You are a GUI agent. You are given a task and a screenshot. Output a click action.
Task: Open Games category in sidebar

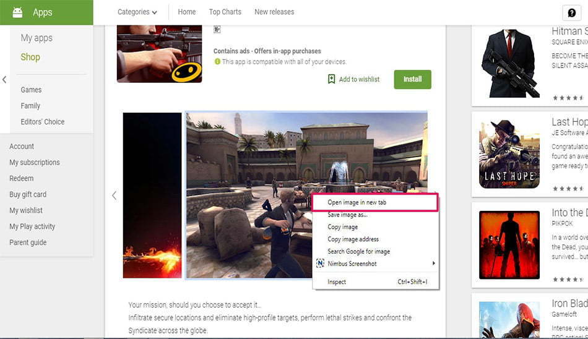pyautogui.click(x=31, y=90)
